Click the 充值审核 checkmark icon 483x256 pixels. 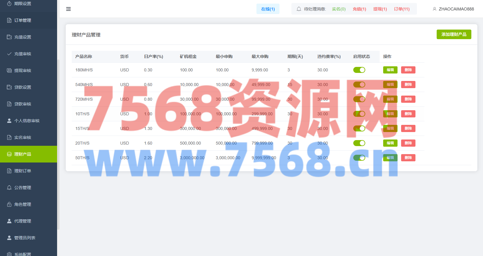9,54
